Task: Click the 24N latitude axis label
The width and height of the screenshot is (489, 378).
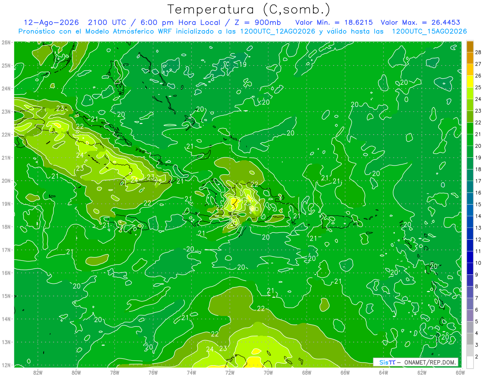Action: 6,88
